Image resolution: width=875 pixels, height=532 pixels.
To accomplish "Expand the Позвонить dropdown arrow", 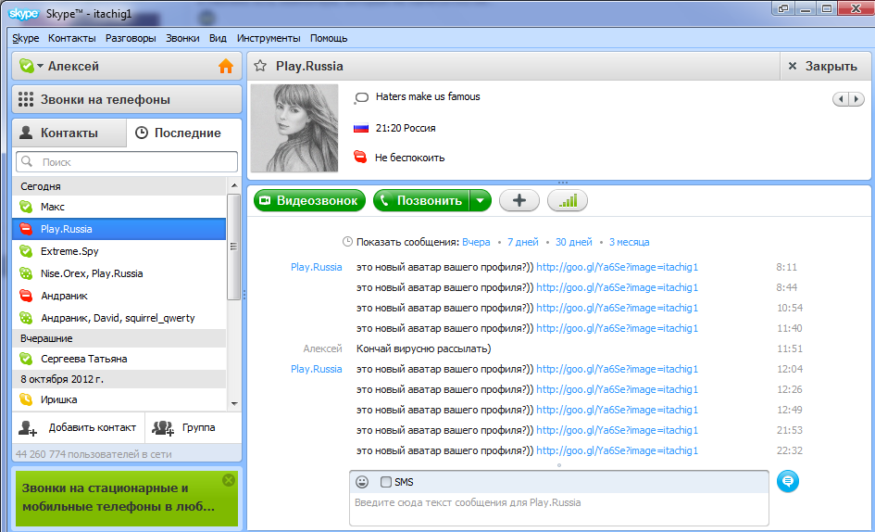I will [481, 200].
